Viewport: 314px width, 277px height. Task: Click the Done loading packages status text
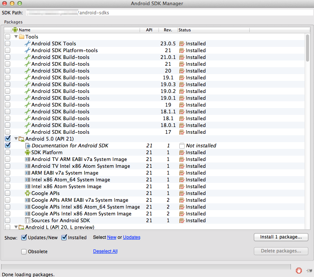[28, 274]
